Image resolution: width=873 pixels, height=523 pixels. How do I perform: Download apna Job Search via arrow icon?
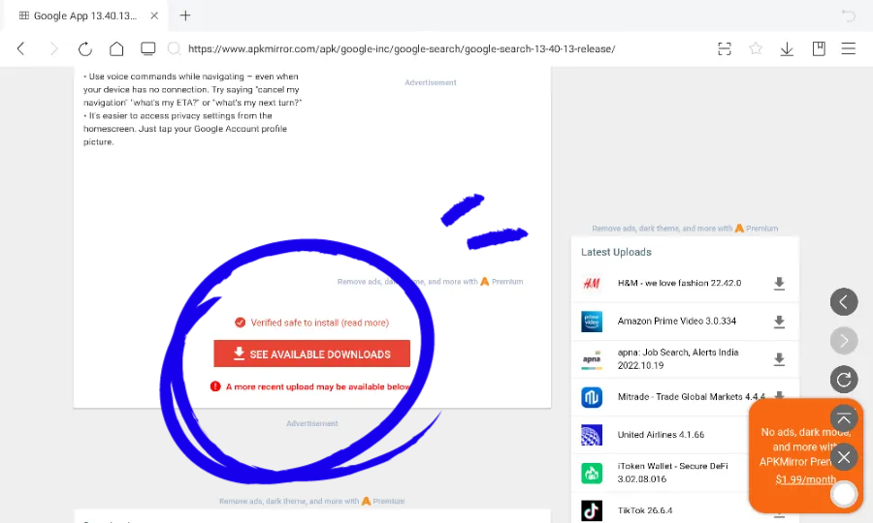pos(779,359)
